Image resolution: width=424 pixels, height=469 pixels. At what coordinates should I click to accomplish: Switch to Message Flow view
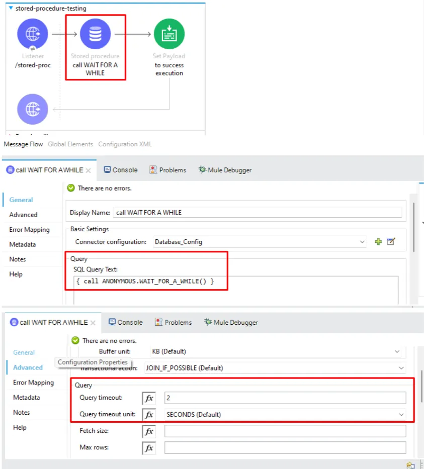pyautogui.click(x=23, y=144)
